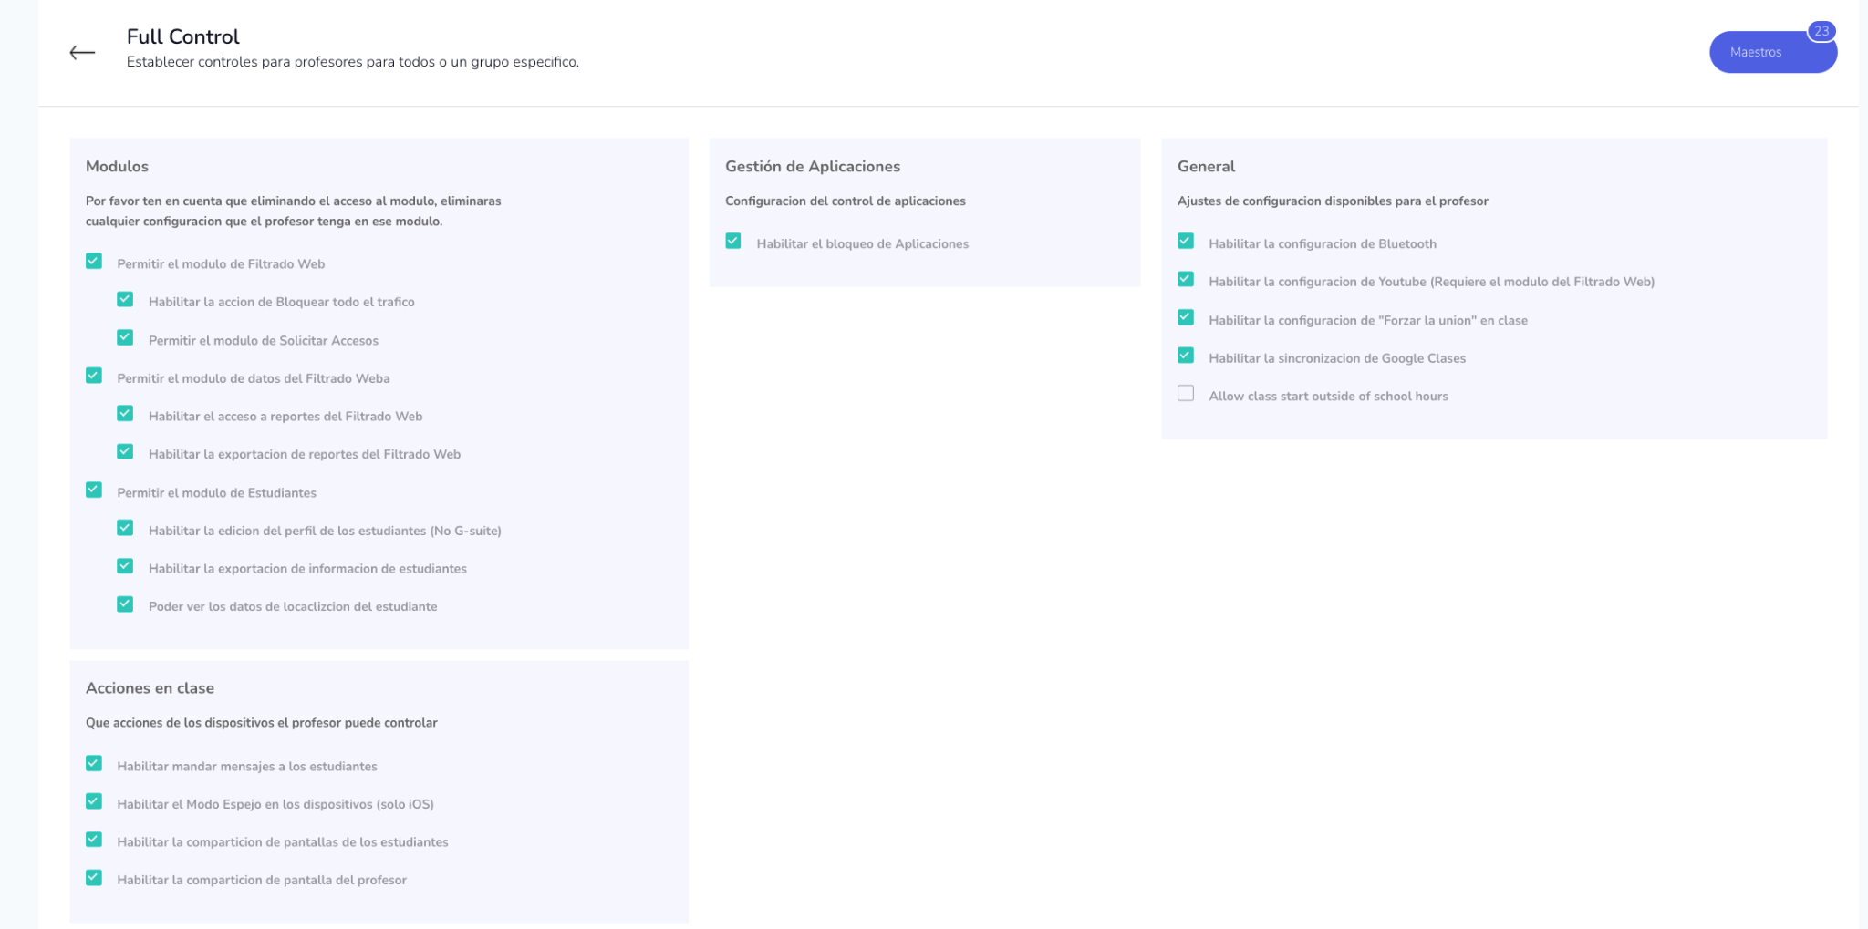Screen dimensions: 1868x929
Task: Disable exportacion de reportes del Filtrado Web
Action: [x=125, y=452]
